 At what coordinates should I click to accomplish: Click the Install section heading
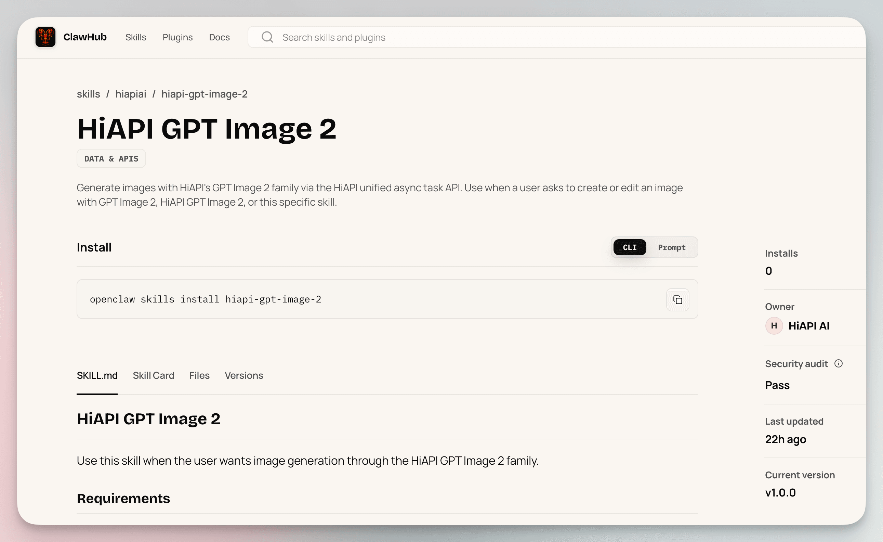[94, 247]
